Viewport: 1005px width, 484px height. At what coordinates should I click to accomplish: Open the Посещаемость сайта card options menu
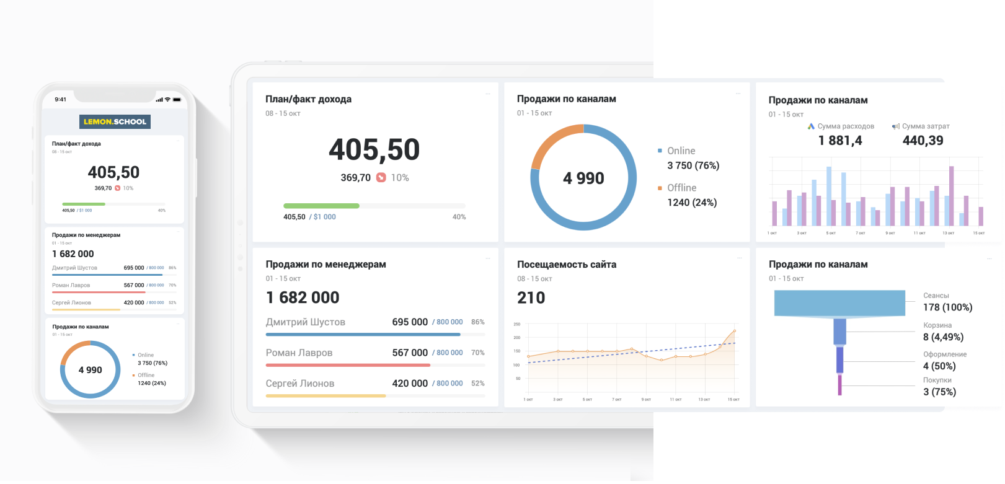[738, 259]
